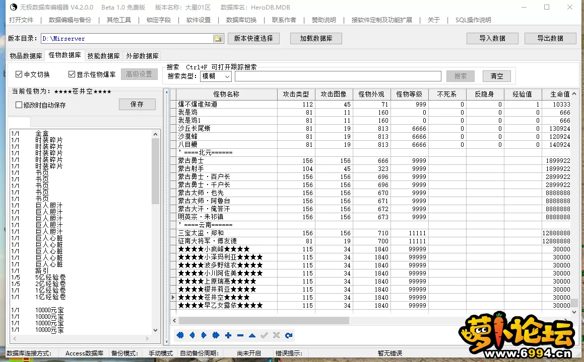The width and height of the screenshot is (584, 362).
Task: Open the 打开文件 menu
Action: point(21,20)
